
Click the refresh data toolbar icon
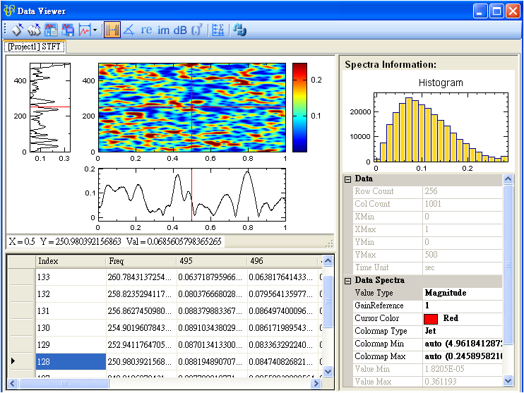(x=239, y=30)
